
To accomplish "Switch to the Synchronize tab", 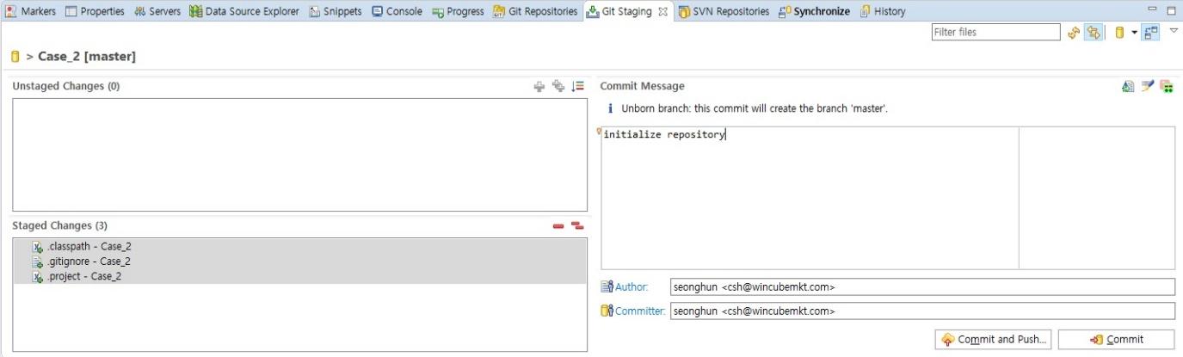I will coord(814,11).
